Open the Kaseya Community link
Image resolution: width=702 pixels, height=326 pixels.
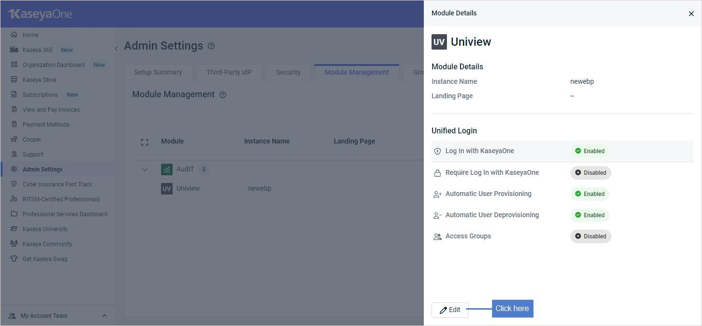click(x=47, y=244)
